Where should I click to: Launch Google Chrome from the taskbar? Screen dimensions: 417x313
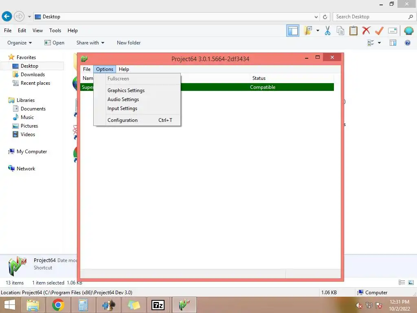(58, 305)
